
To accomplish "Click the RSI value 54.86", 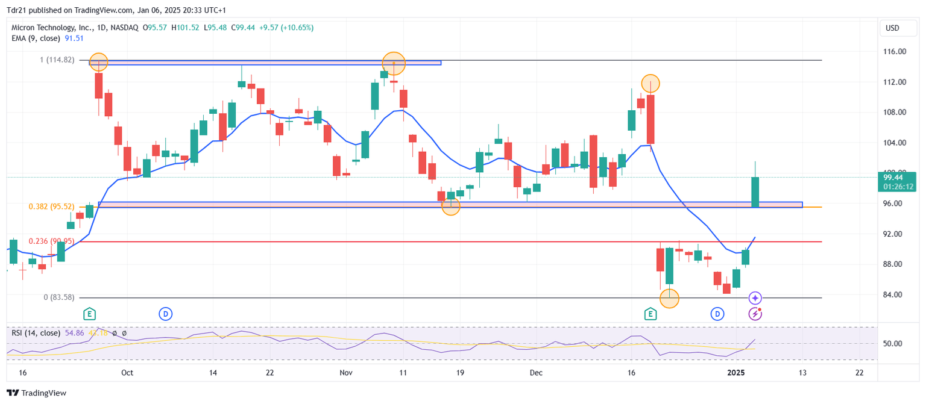I will (75, 333).
